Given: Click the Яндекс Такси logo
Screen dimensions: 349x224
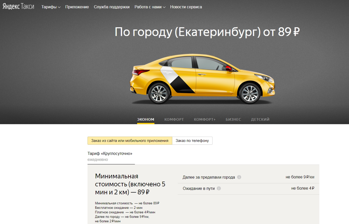Looking at the screenshot, I should [18, 6].
